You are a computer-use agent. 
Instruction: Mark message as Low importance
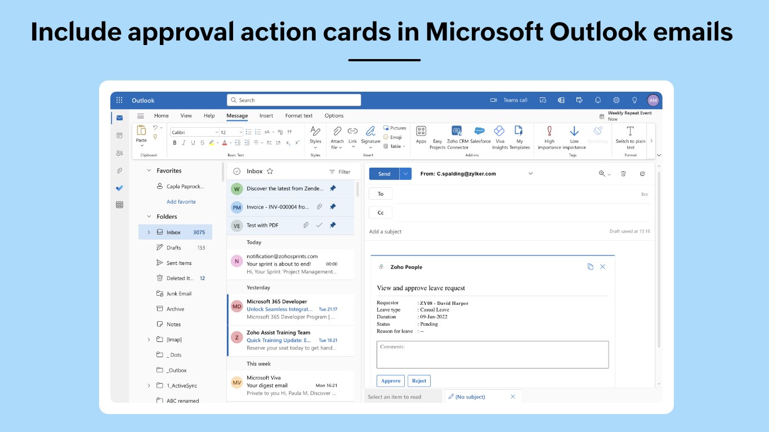pyautogui.click(x=574, y=137)
